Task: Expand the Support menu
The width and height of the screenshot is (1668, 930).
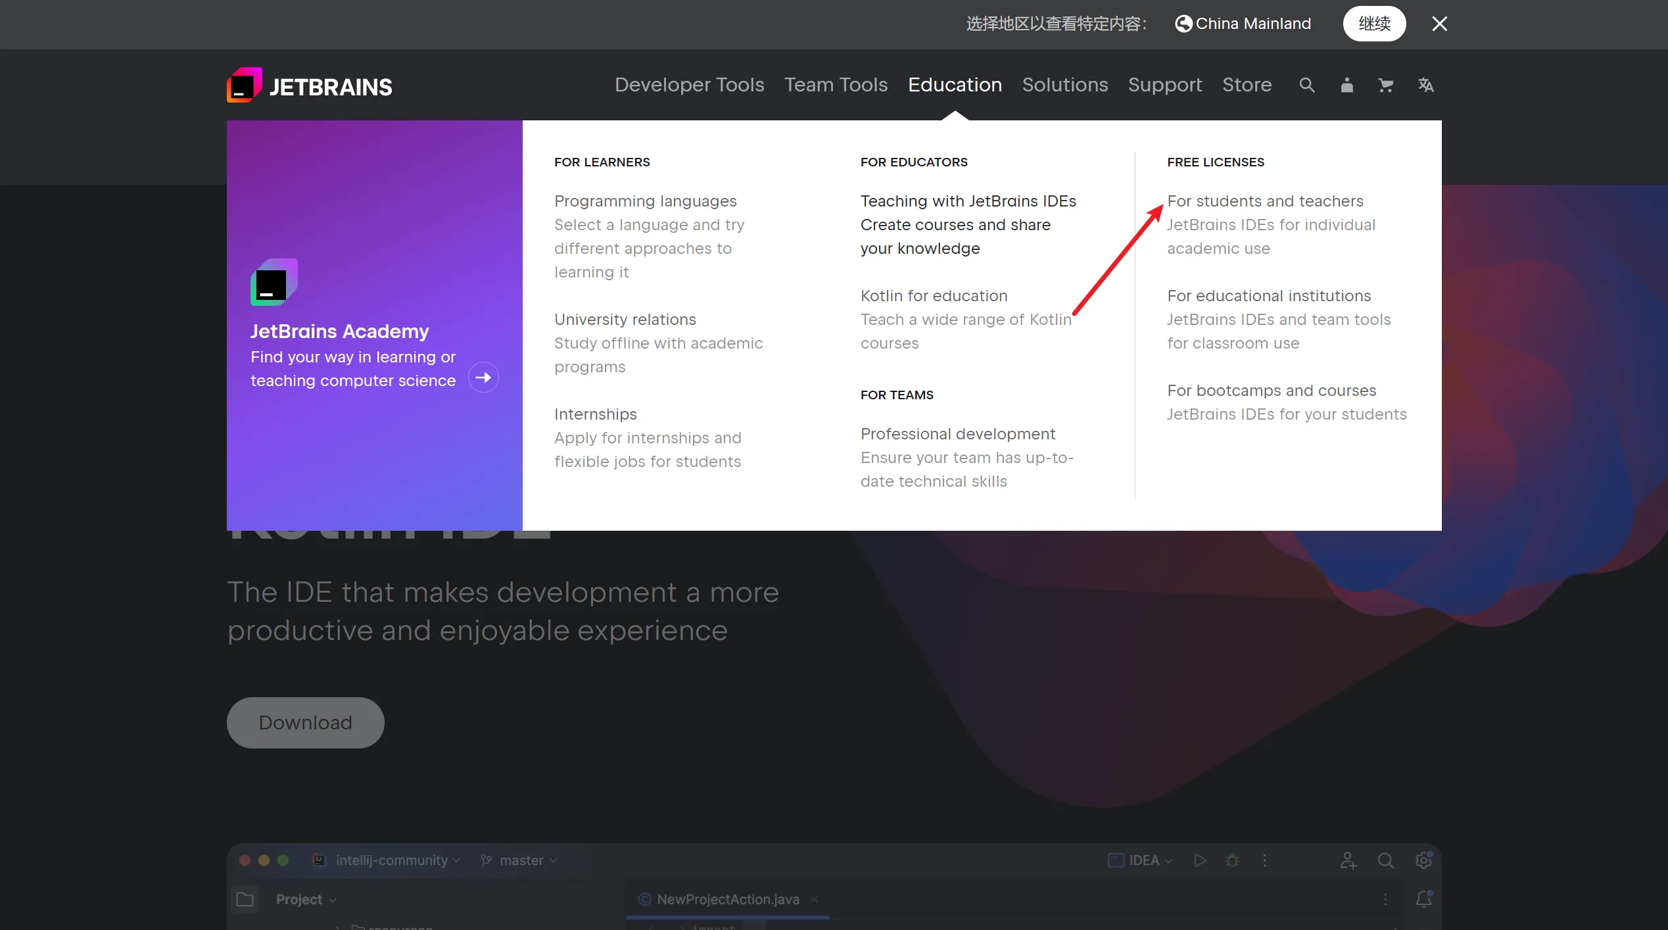Action: coord(1164,85)
